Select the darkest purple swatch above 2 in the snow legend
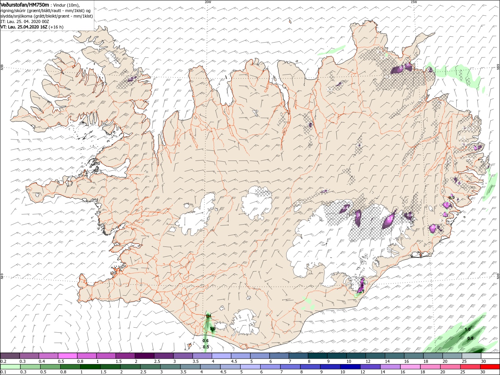This screenshot has height=375, width=500. click(144, 356)
